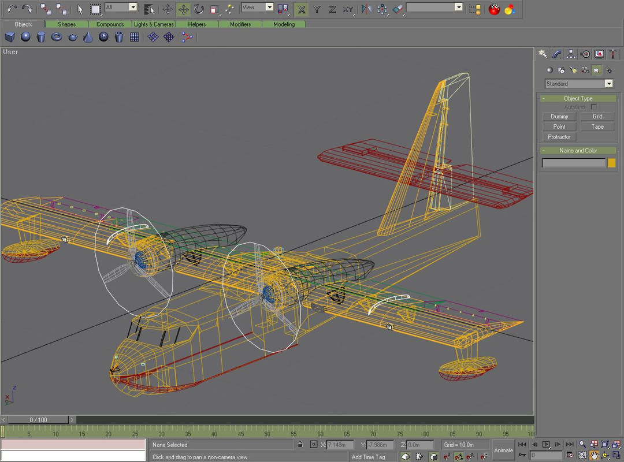Restrict transform to Z axis
624x462 pixels.
(x=332, y=9)
